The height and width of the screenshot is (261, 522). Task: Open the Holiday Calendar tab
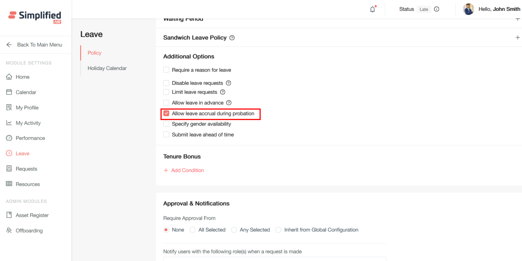tap(107, 68)
